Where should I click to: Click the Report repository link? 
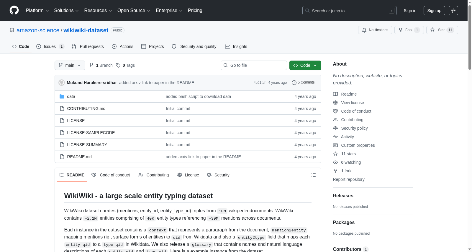[349, 179]
